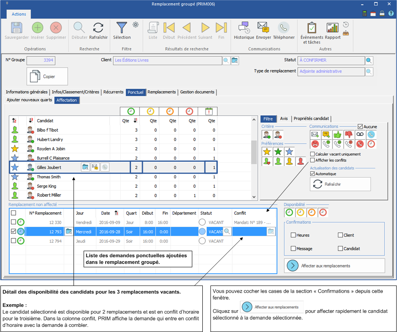Click the Sauvegarder disk icon in the ribbon
Viewport: 397px width, 332px height.
pyautogui.click(x=16, y=28)
